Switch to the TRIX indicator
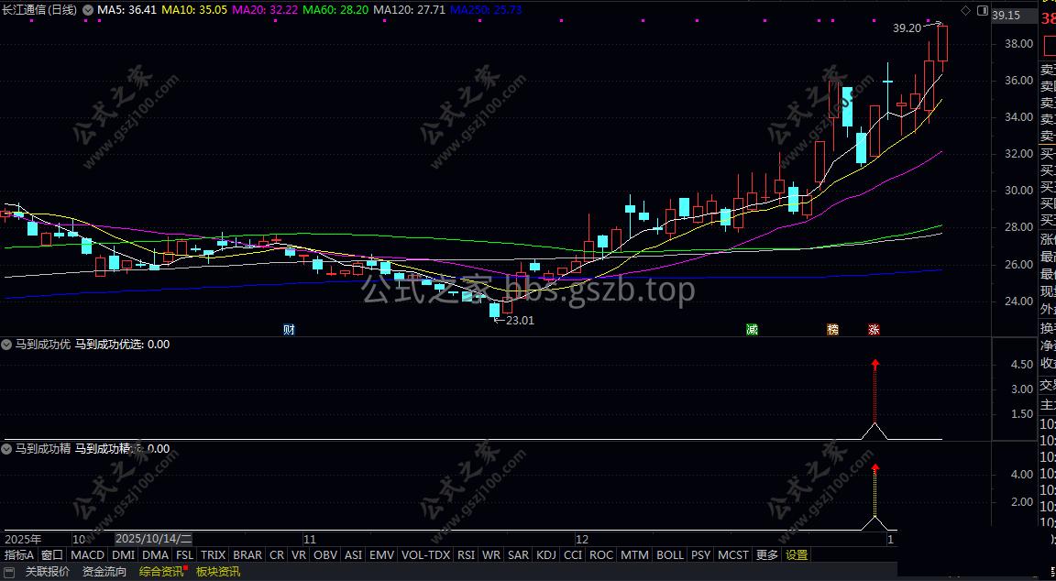 pyautogui.click(x=213, y=555)
